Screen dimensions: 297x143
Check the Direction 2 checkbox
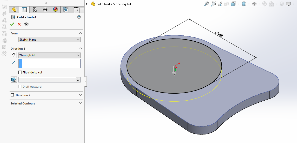12,95
